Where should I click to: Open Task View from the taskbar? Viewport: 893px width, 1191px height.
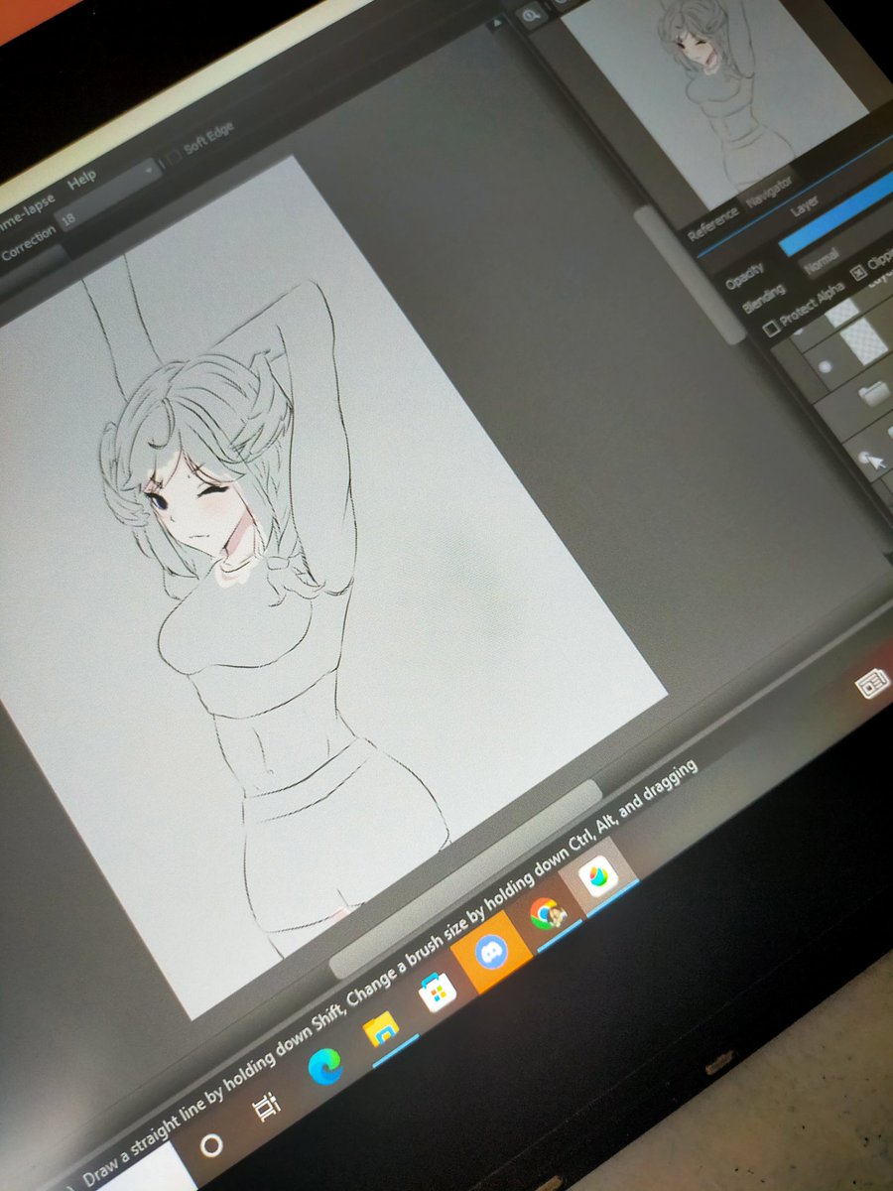coord(266,1107)
